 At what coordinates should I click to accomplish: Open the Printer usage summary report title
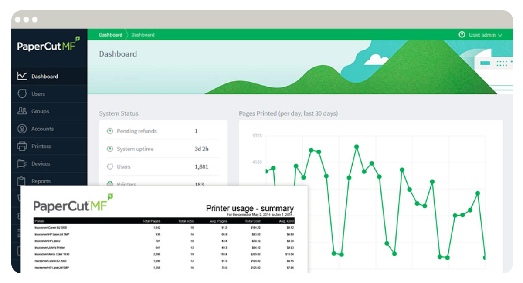[250, 208]
